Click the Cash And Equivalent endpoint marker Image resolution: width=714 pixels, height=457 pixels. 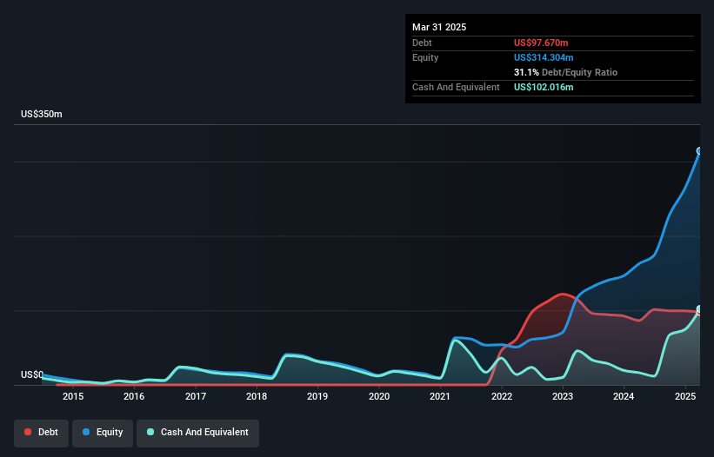tap(700, 309)
